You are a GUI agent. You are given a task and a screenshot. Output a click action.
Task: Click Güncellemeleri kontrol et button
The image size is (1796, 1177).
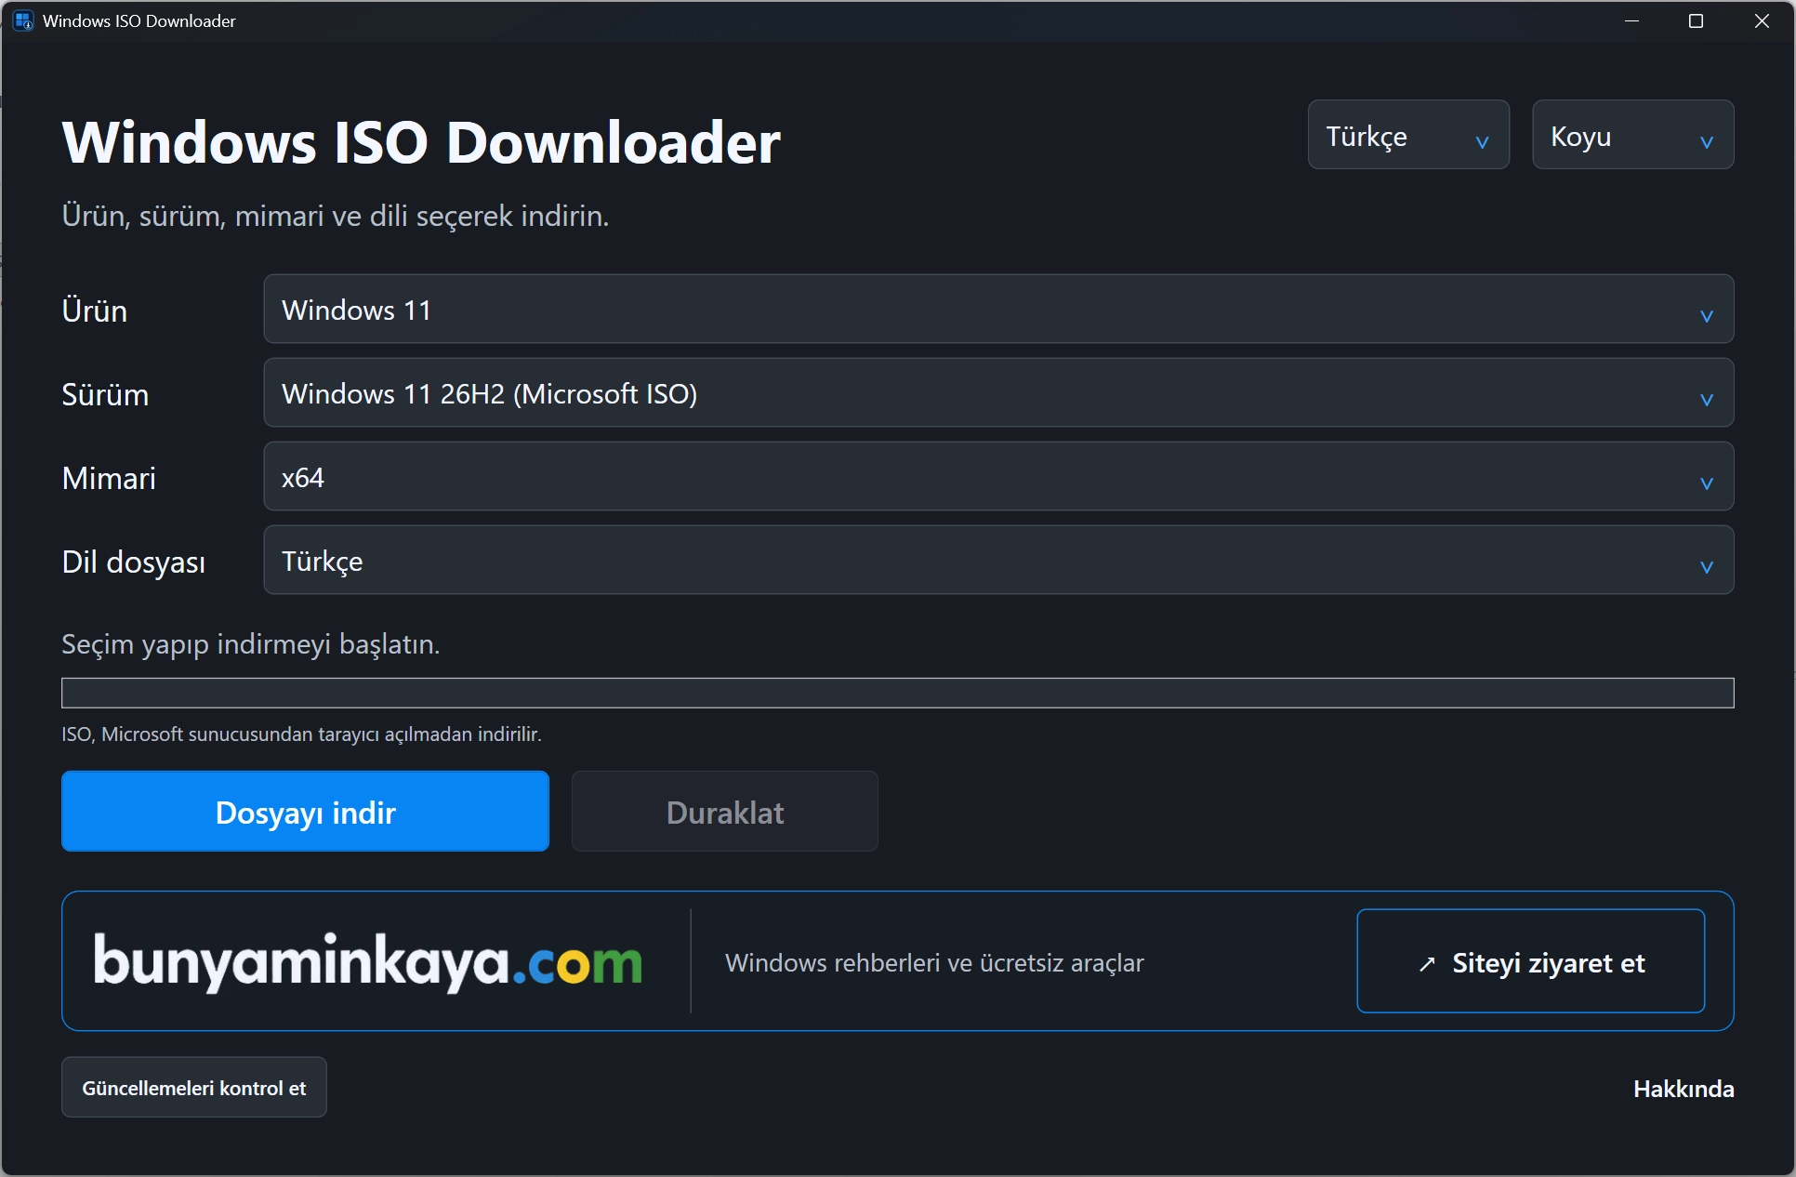coord(194,1088)
